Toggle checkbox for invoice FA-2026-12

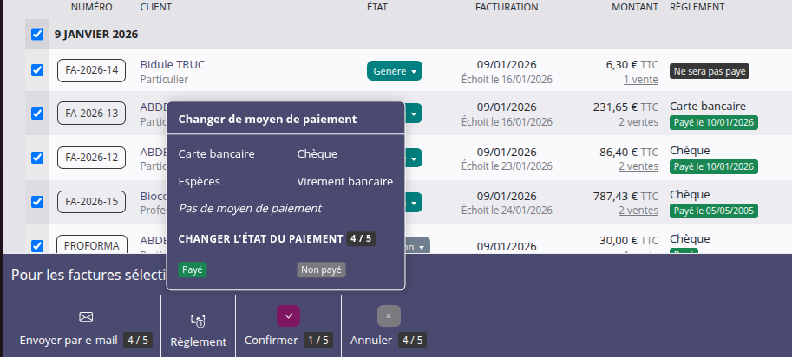click(x=36, y=158)
